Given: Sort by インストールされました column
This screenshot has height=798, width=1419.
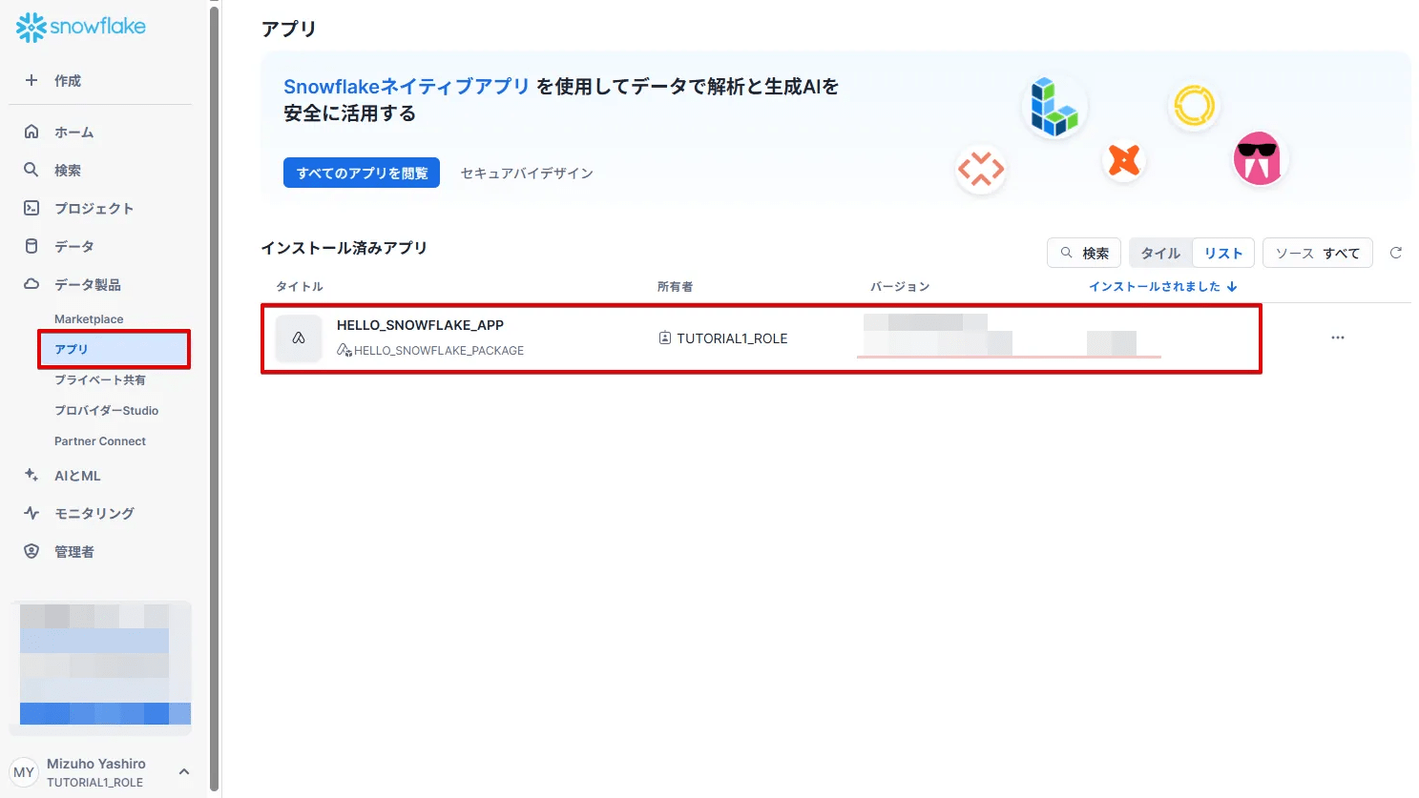Looking at the screenshot, I should click(1163, 286).
